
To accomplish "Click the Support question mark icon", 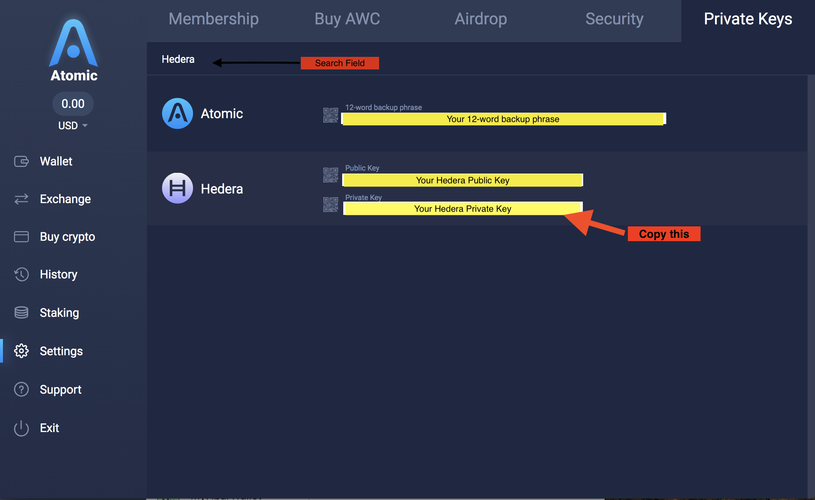I will 21,389.
